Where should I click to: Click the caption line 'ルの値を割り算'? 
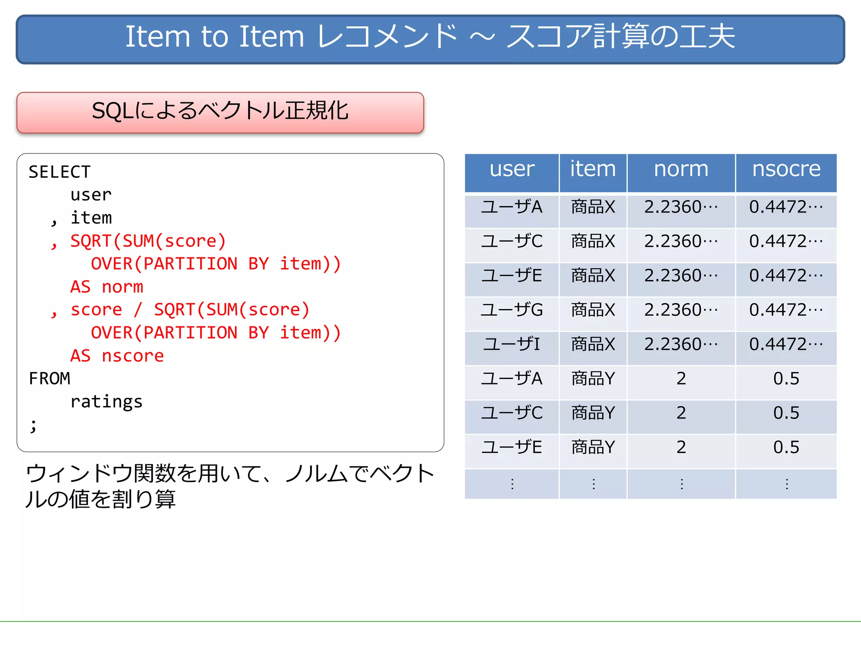[100, 499]
